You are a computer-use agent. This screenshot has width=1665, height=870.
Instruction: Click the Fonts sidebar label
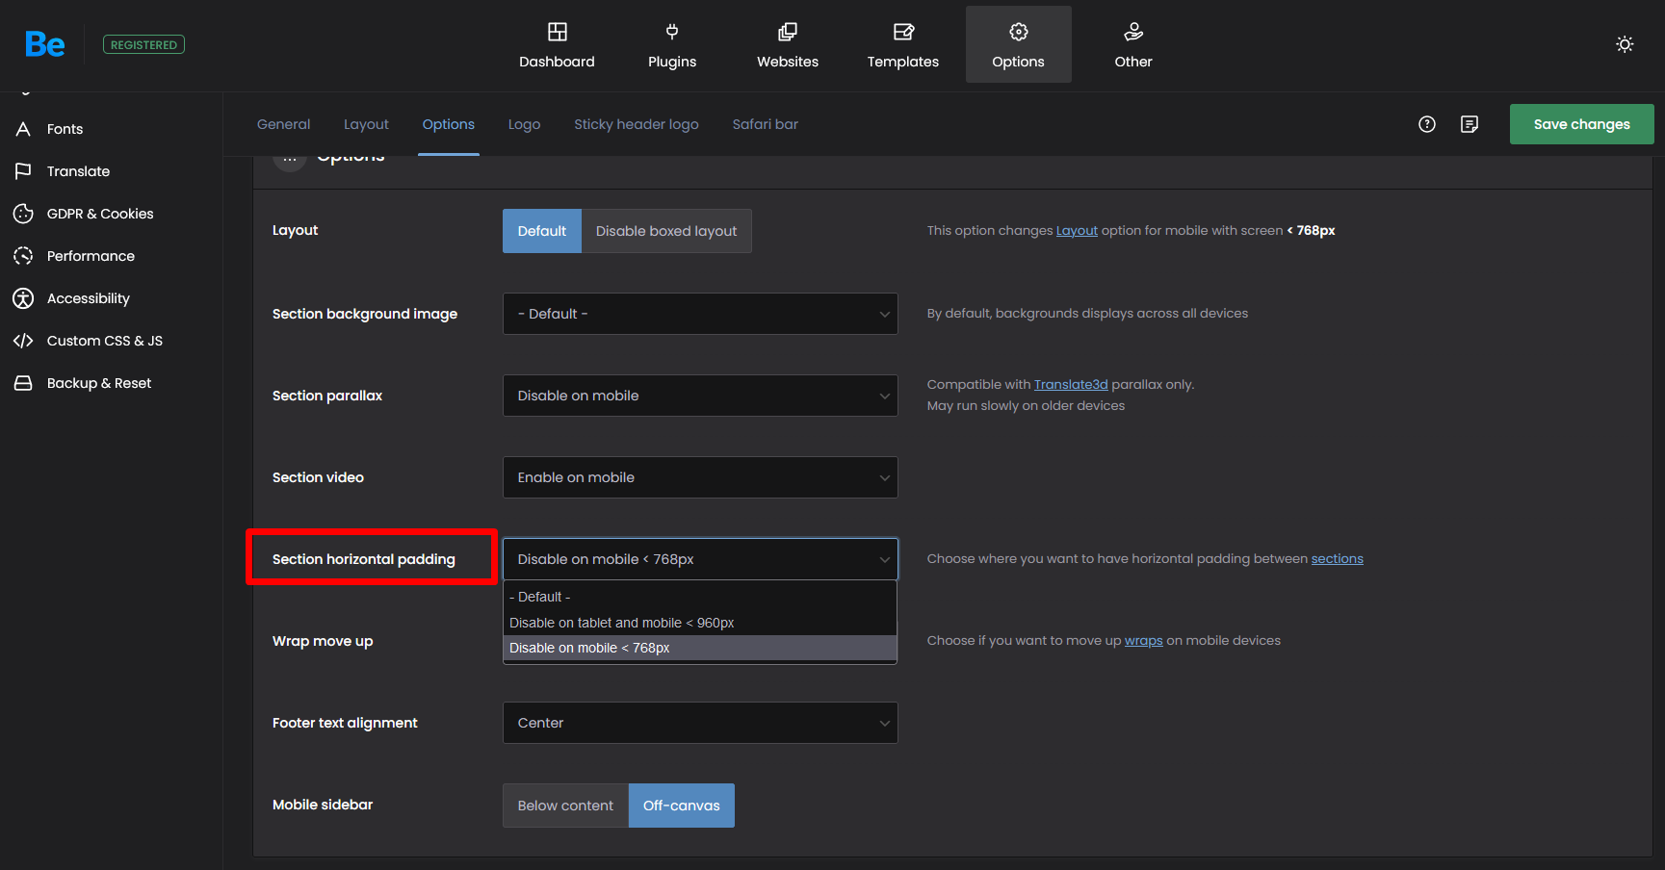(65, 129)
